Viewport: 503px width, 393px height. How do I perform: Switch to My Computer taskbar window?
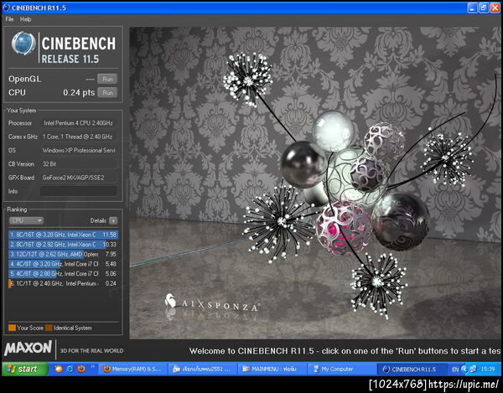click(341, 370)
